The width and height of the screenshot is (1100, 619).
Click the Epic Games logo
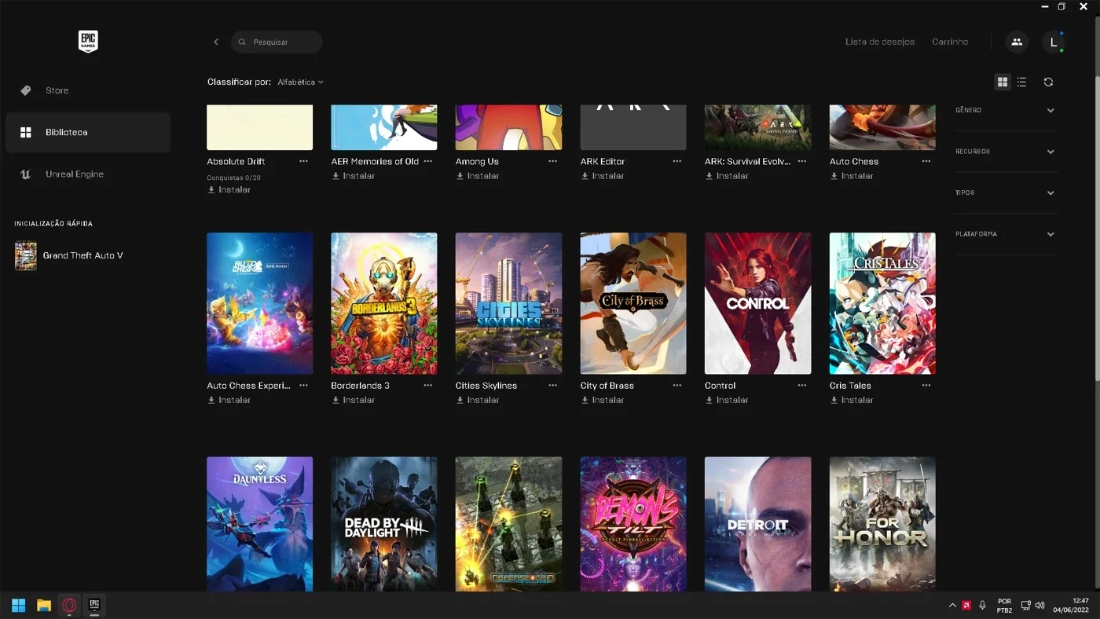click(x=88, y=42)
